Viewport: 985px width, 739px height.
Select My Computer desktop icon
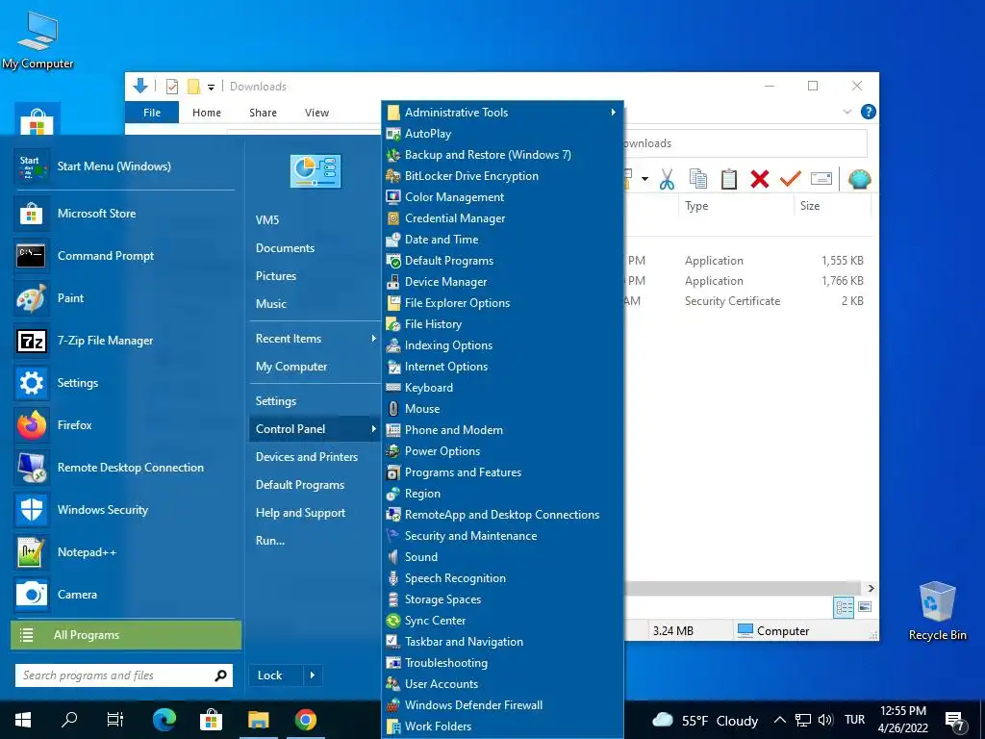point(38,39)
